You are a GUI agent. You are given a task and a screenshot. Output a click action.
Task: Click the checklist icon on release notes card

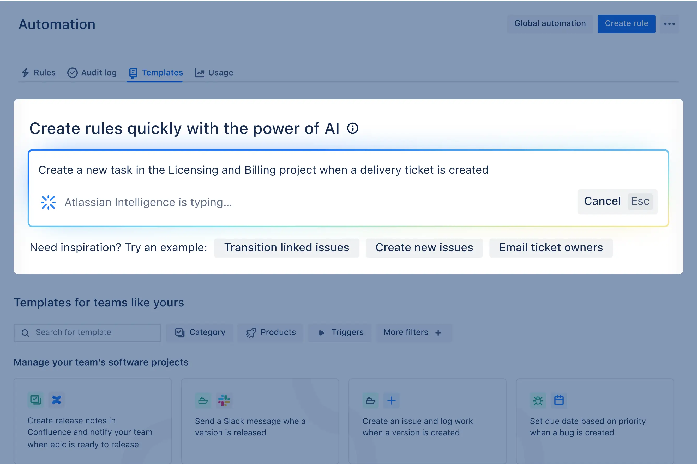(x=35, y=400)
